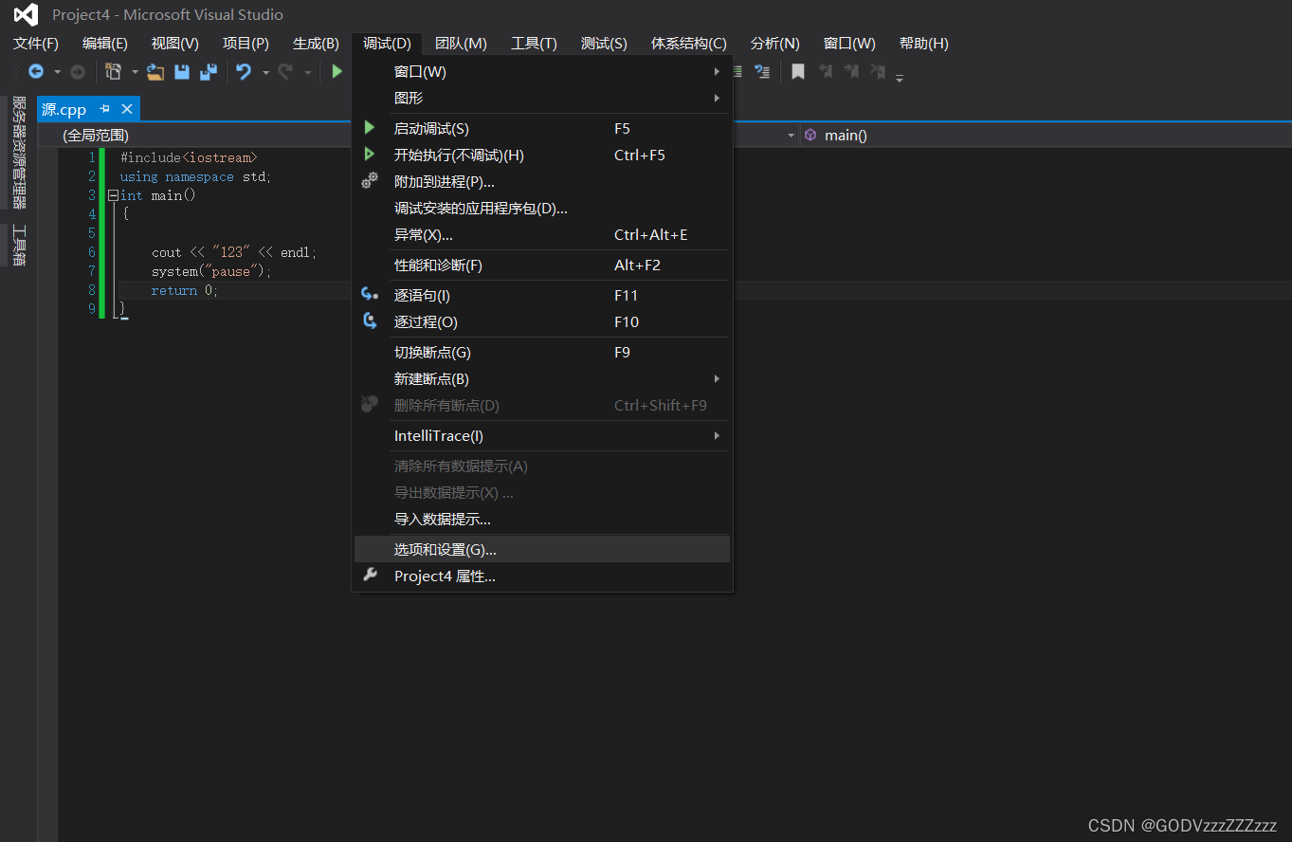Screen dimensions: 1292x842
Task: Expand the 新建断点(B) submenu
Action: [718, 378]
